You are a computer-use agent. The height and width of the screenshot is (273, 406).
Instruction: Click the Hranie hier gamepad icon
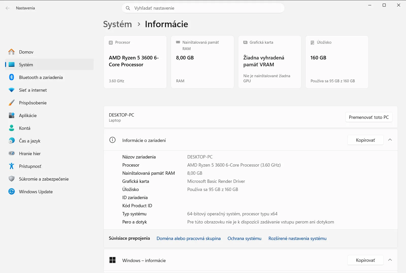click(x=11, y=153)
